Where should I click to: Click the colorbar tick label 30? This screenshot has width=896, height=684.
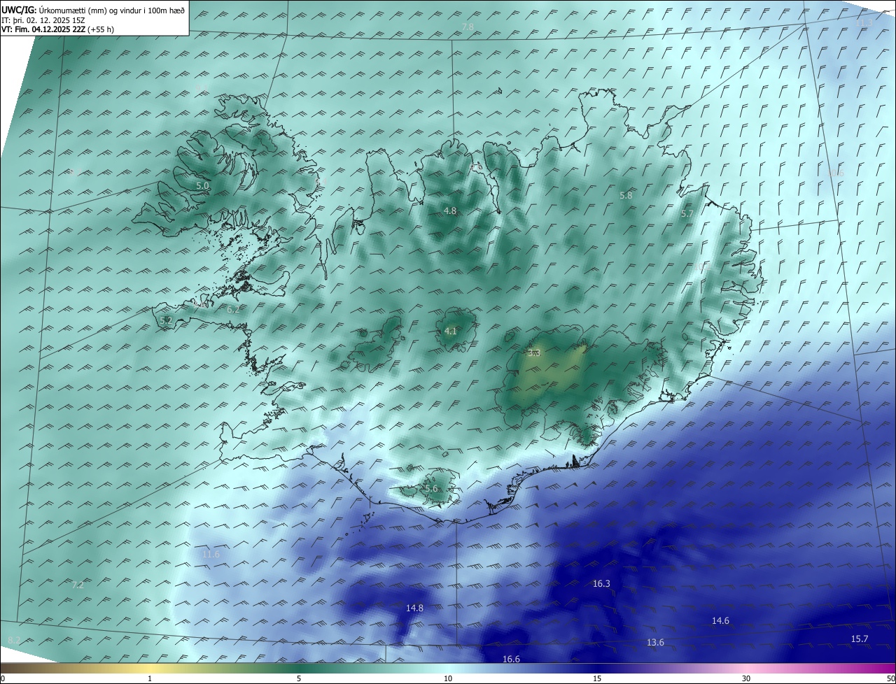tap(746, 679)
